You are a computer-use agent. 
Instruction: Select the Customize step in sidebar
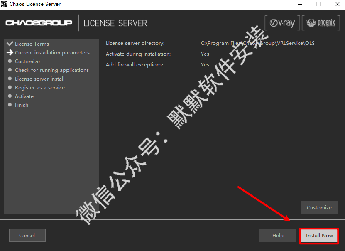27,62
